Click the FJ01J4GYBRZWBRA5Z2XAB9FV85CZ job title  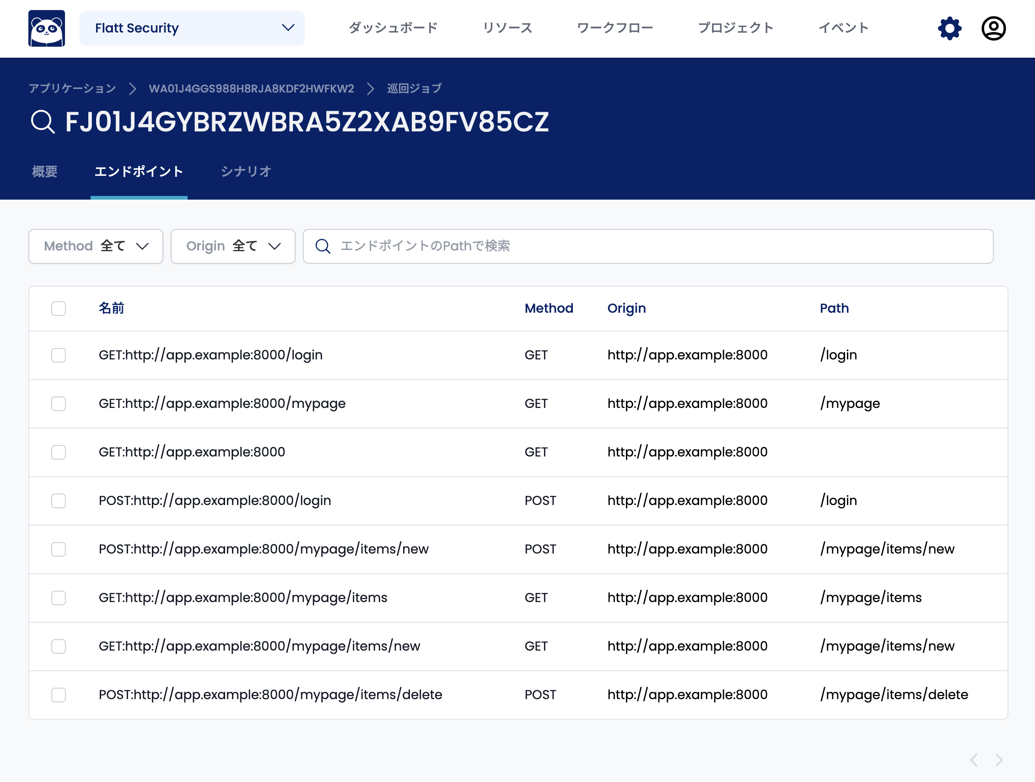(x=307, y=122)
